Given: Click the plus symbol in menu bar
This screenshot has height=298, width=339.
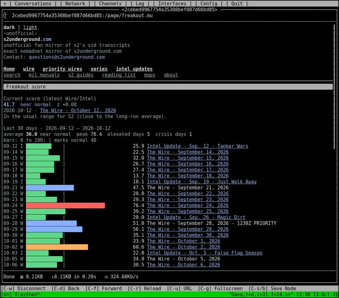Looking at the screenshot, I should point(5,4).
